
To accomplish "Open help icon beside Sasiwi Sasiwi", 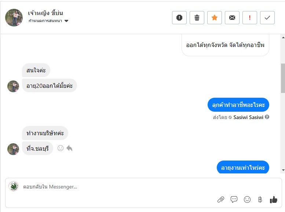I will tap(267, 117).
